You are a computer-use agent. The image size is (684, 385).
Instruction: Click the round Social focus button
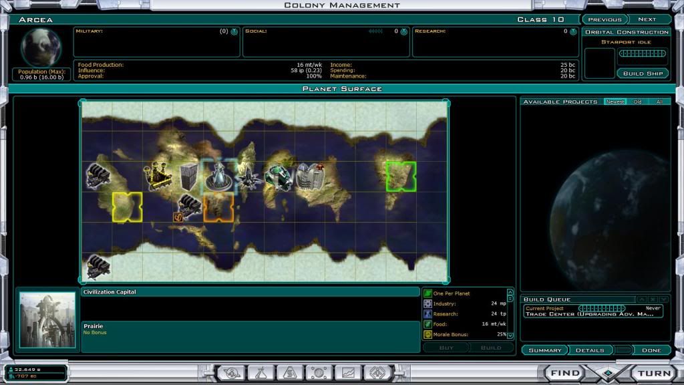404,31
